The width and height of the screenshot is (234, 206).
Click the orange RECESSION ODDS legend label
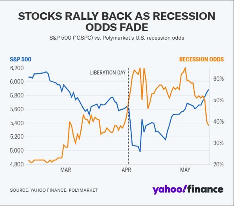(202, 59)
